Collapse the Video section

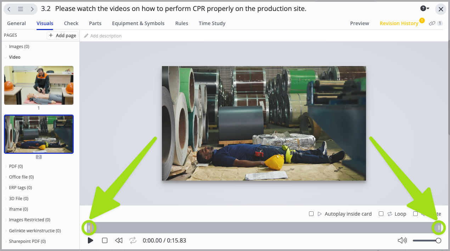click(6, 57)
